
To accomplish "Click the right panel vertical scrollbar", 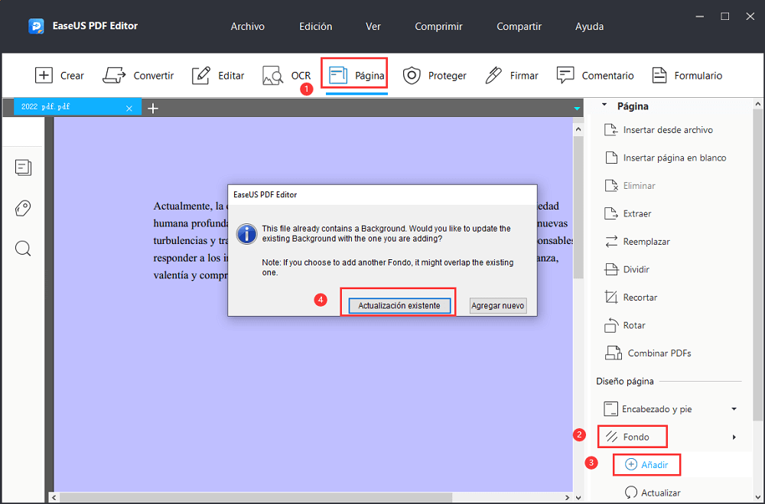I will pos(757,265).
